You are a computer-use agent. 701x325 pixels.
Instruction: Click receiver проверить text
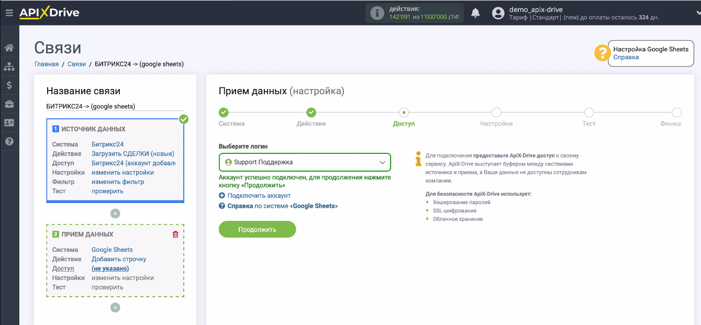(x=107, y=287)
